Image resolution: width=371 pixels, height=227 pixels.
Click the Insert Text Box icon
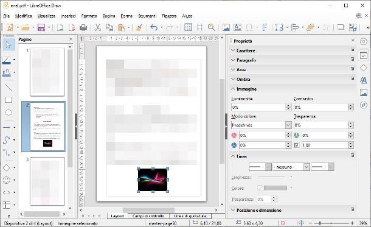coord(238,27)
